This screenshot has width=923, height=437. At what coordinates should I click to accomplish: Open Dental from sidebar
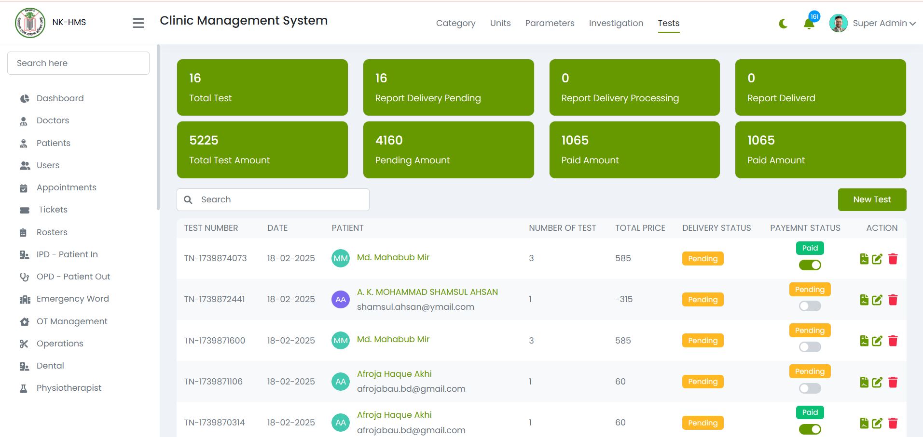point(42,366)
